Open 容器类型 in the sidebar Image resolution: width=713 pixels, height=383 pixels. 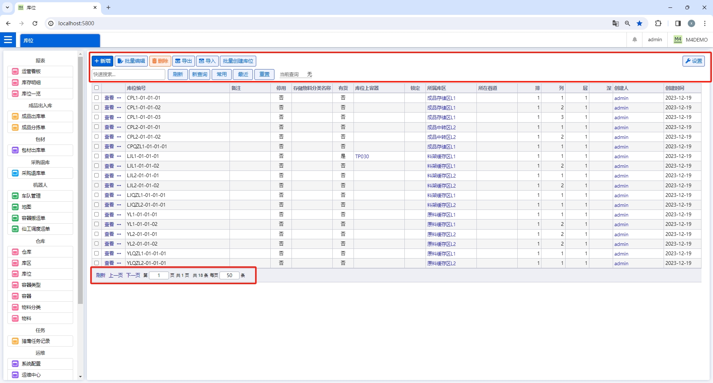[x=40, y=285]
